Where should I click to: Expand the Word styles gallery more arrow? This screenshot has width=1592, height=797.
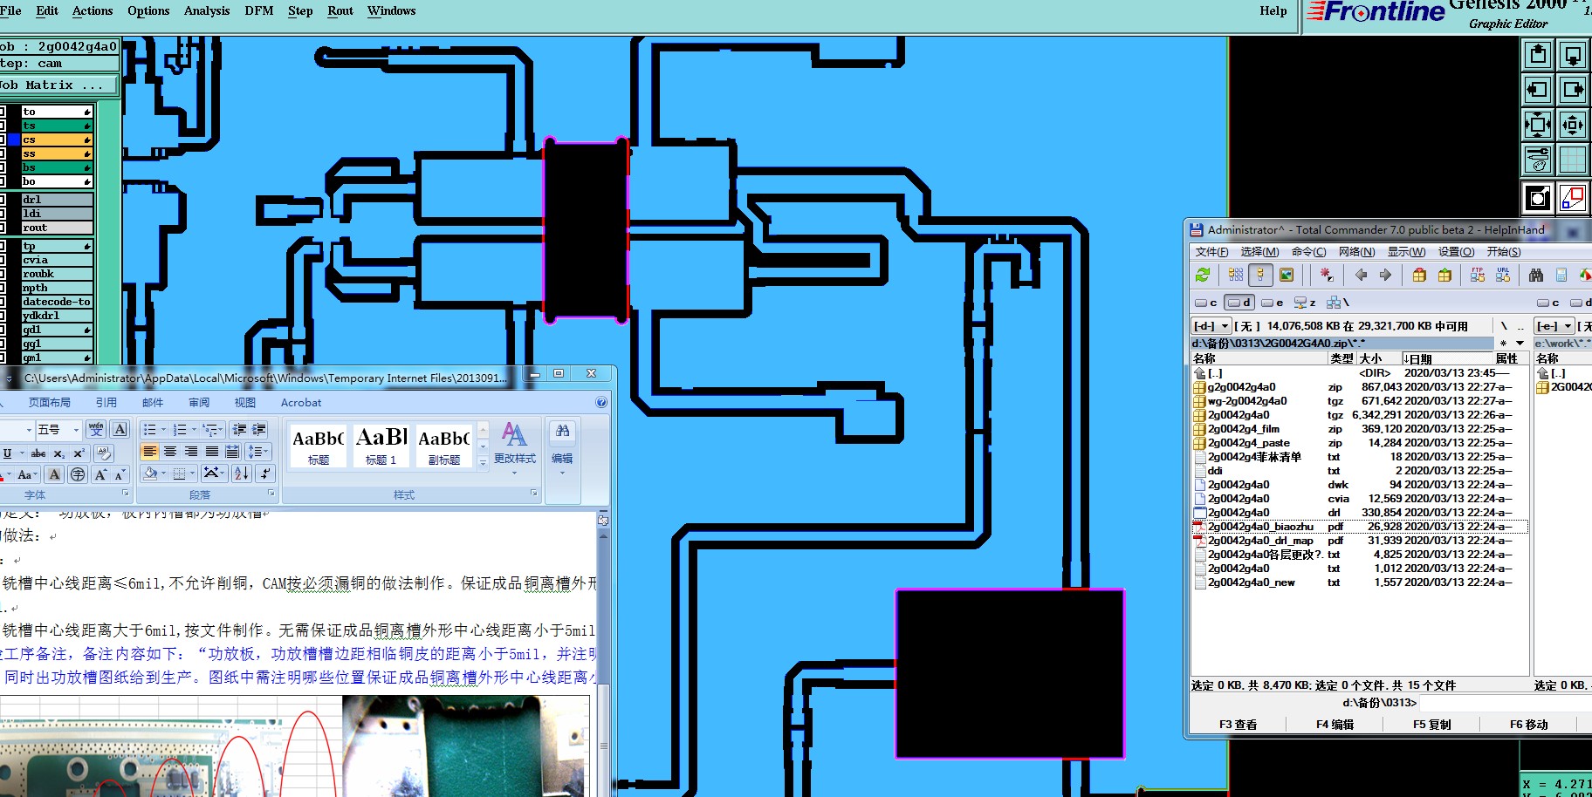pyautogui.click(x=483, y=464)
